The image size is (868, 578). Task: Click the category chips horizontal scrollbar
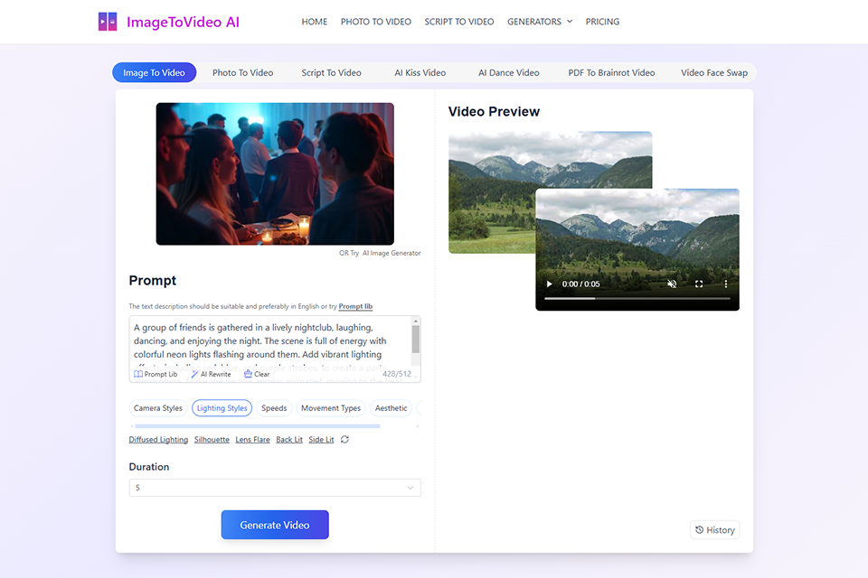[x=258, y=426]
